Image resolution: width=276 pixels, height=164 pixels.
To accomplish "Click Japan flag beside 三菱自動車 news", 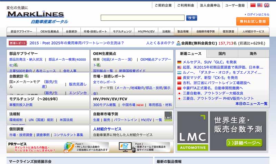I will point(179,93).
